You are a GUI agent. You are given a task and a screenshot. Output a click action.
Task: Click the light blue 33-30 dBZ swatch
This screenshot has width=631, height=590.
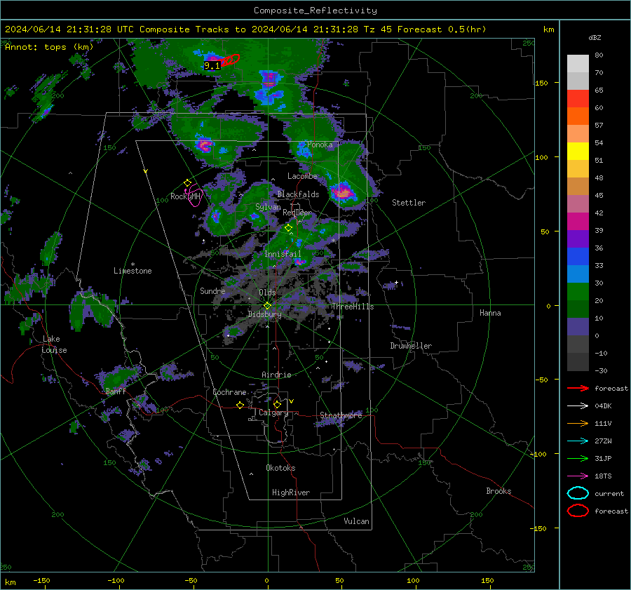click(x=578, y=274)
